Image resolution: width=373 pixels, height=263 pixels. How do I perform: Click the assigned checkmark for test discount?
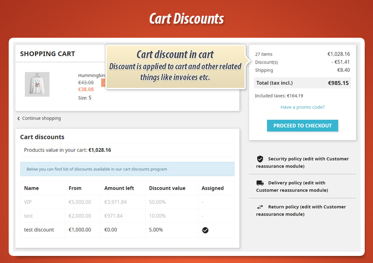click(205, 230)
